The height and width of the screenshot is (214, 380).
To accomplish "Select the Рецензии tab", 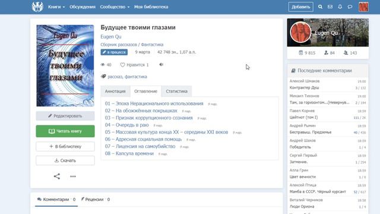I will [95, 200].
